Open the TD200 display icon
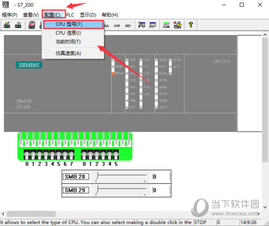Screen dimensions: 269x226 coord(166,25)
